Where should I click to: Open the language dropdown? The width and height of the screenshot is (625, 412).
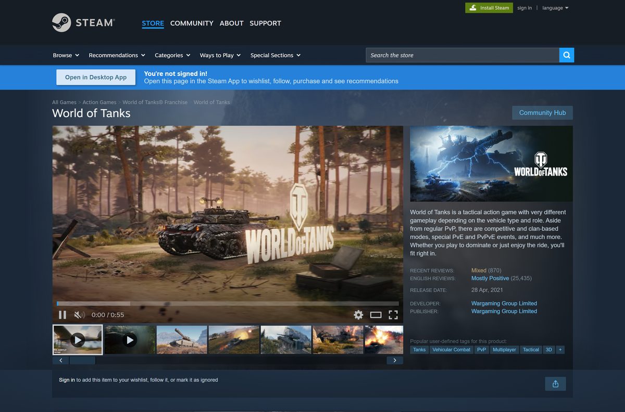pyautogui.click(x=555, y=8)
